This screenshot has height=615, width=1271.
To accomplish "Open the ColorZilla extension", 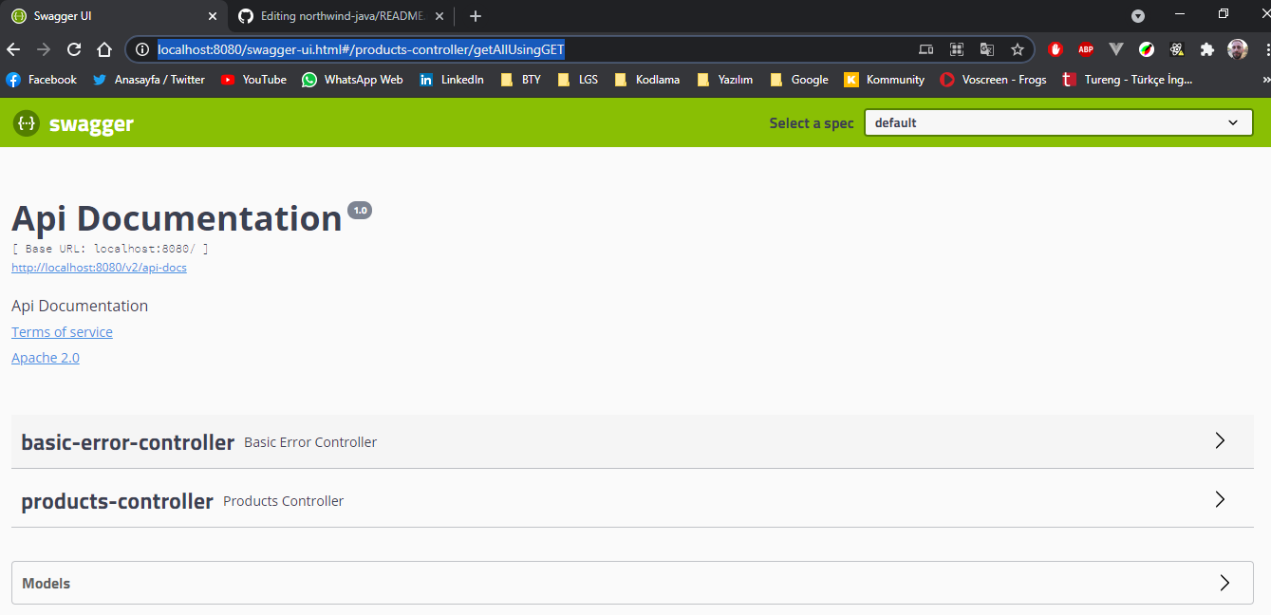I will pos(1146,48).
